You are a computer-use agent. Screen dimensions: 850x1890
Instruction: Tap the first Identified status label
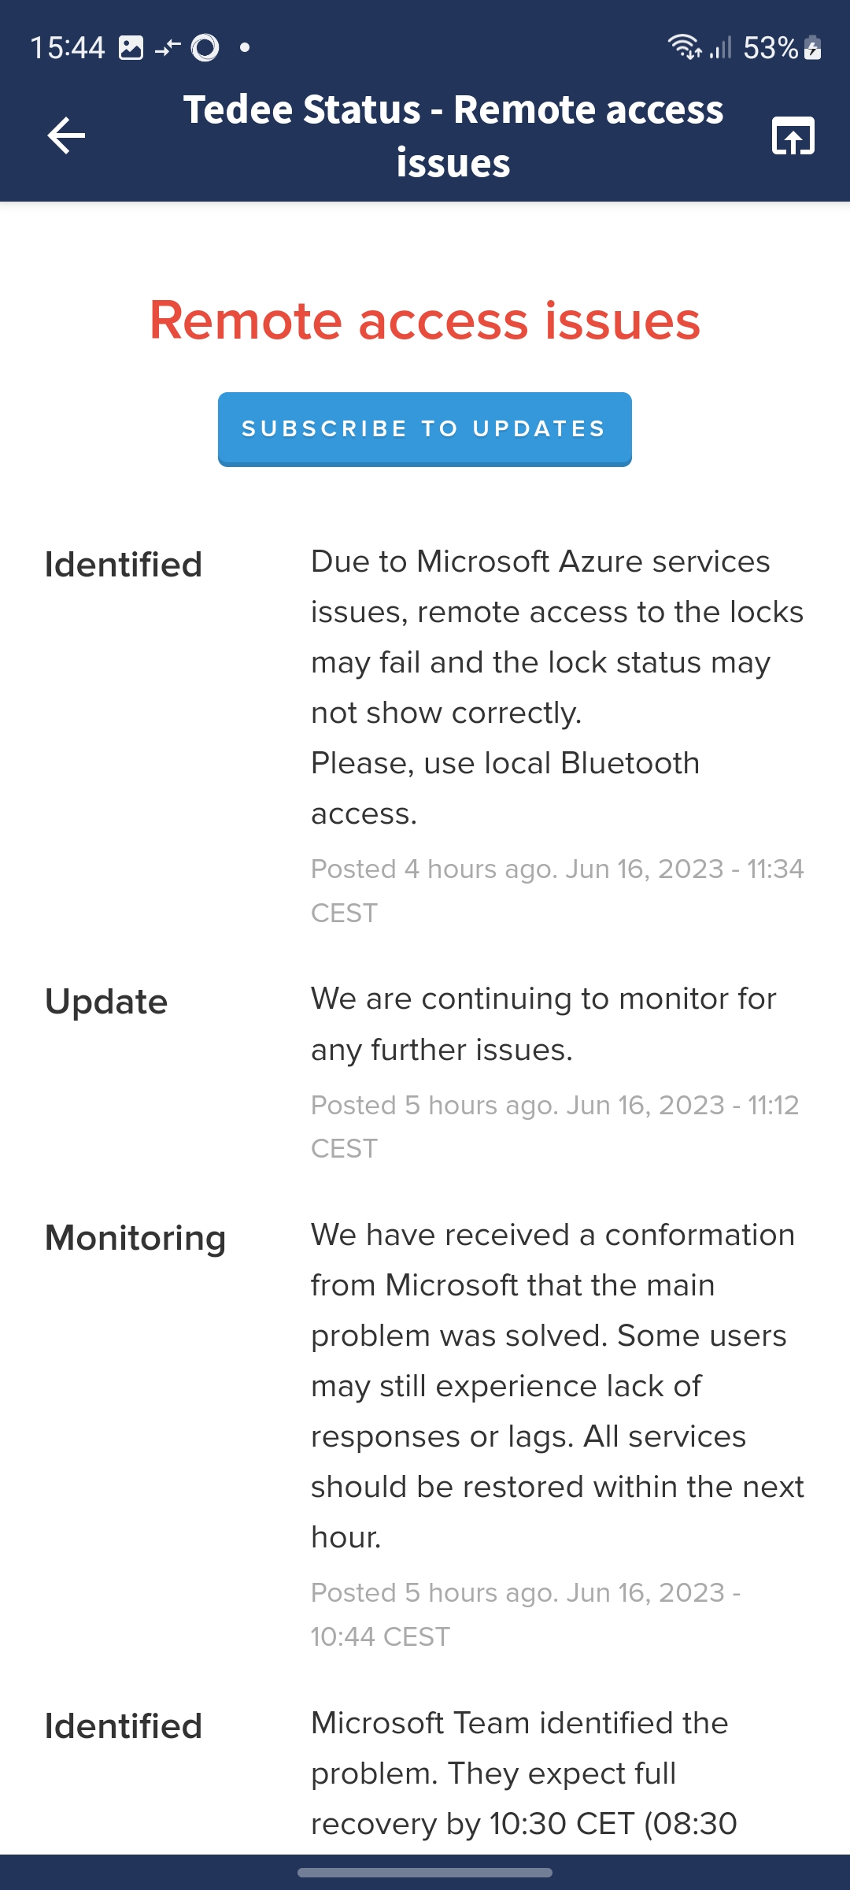pyautogui.click(x=124, y=565)
